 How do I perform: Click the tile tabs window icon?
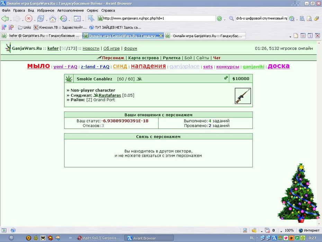point(303,36)
